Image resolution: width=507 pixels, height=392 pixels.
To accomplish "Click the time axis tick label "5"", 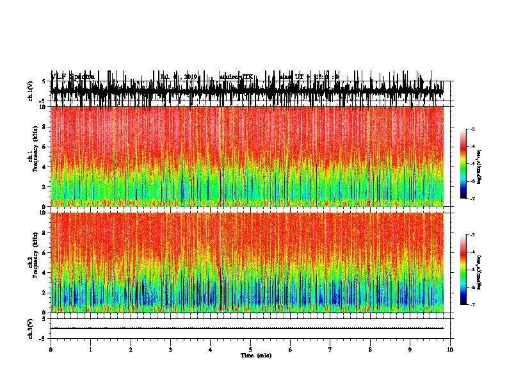I will coord(250,350).
